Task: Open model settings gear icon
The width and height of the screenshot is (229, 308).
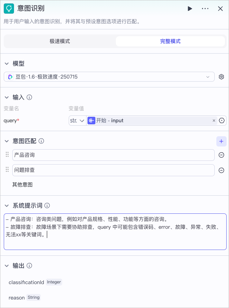Action: (x=221, y=77)
